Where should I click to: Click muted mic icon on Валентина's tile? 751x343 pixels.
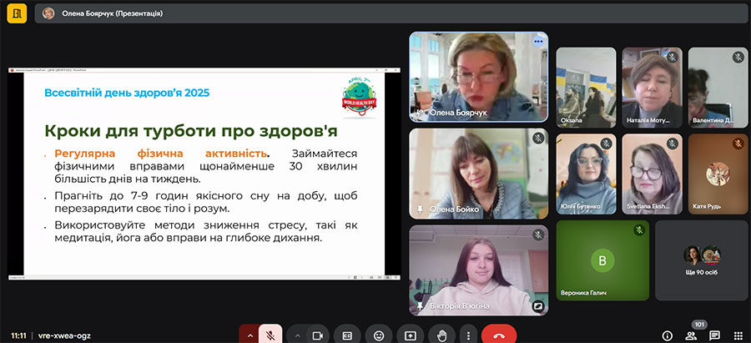pos(738,58)
